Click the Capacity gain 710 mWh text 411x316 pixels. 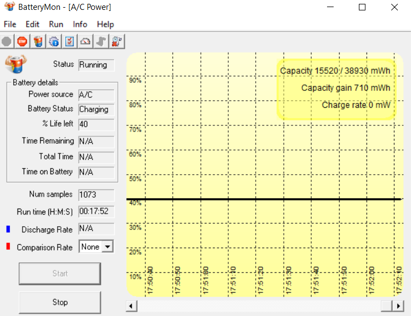(x=346, y=88)
